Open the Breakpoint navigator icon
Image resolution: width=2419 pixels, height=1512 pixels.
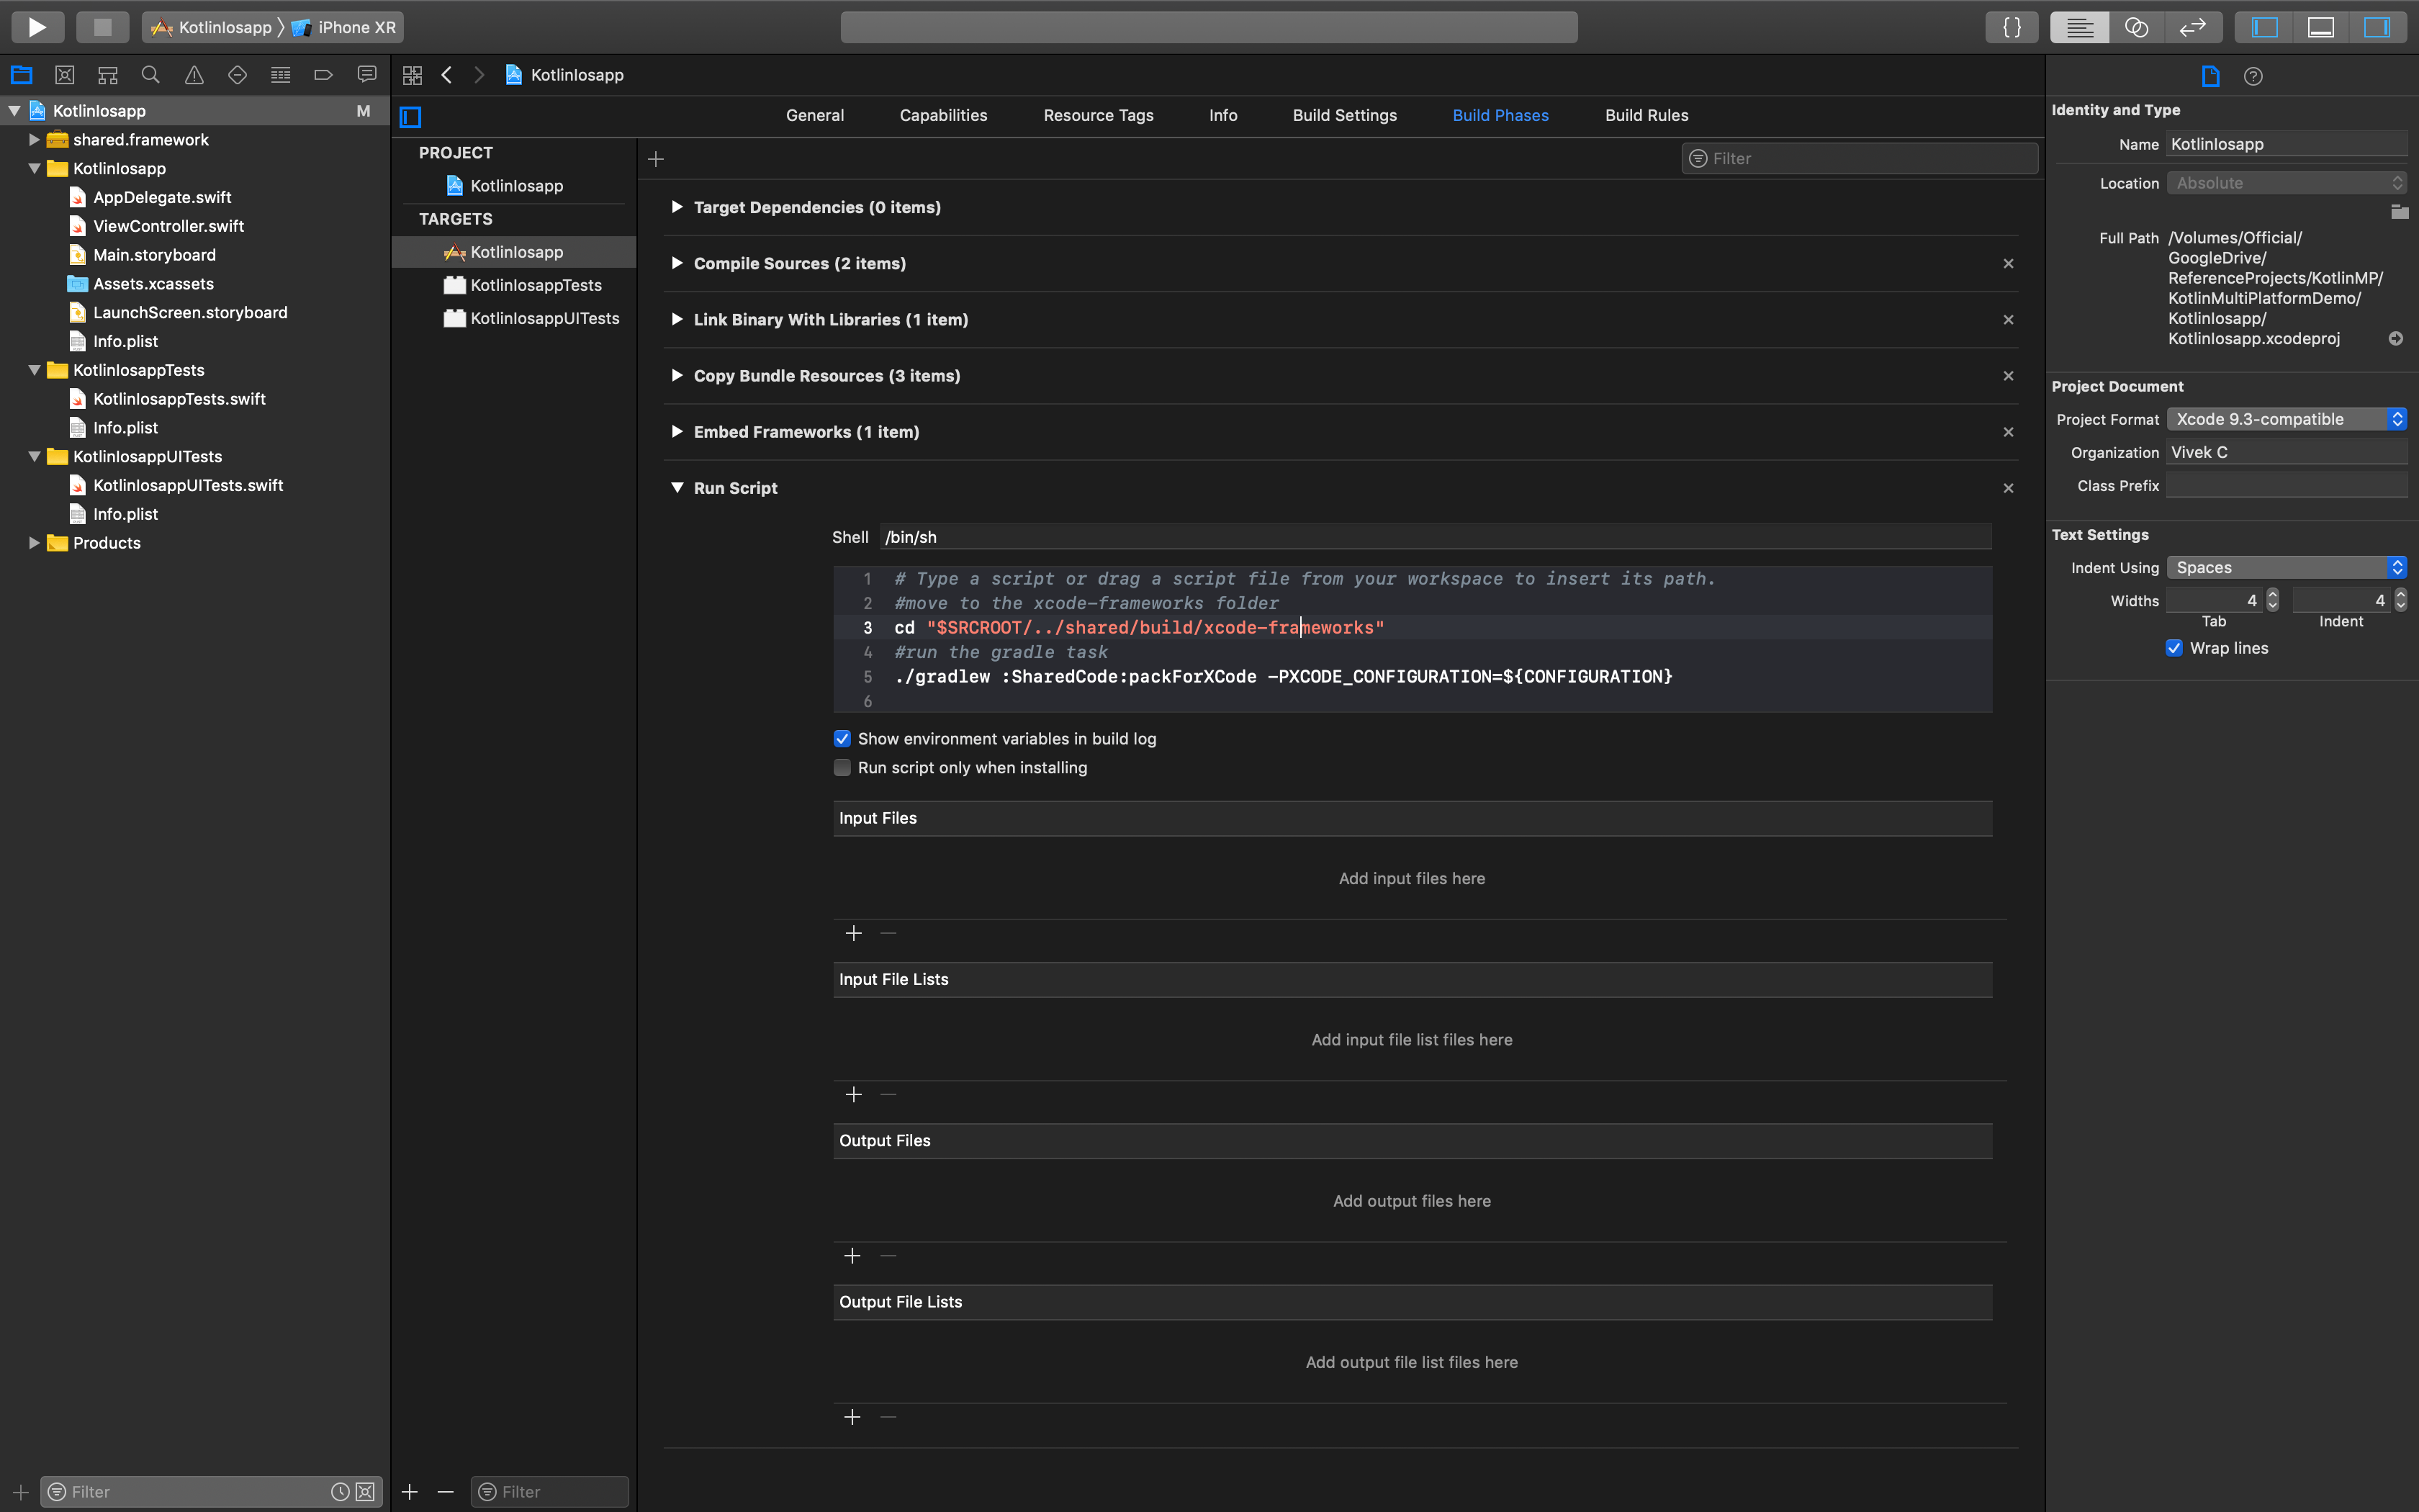point(323,74)
